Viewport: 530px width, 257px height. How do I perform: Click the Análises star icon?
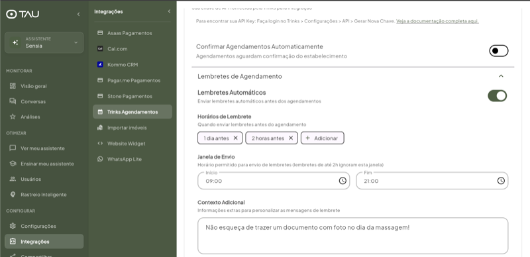(x=13, y=117)
